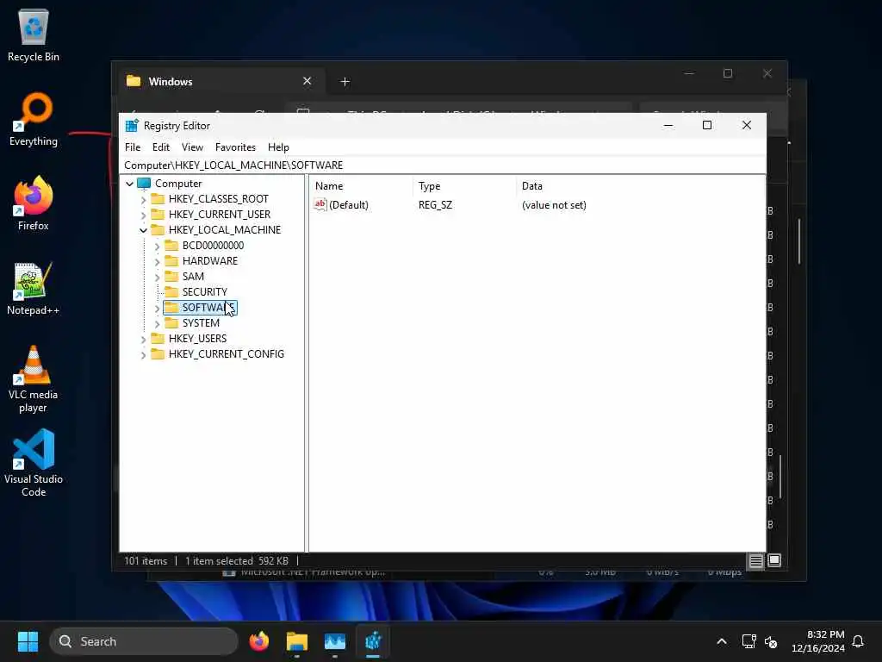Select the HKEY_CLASSES_ROOT key folder
The height and width of the screenshot is (662, 882).
click(x=218, y=199)
